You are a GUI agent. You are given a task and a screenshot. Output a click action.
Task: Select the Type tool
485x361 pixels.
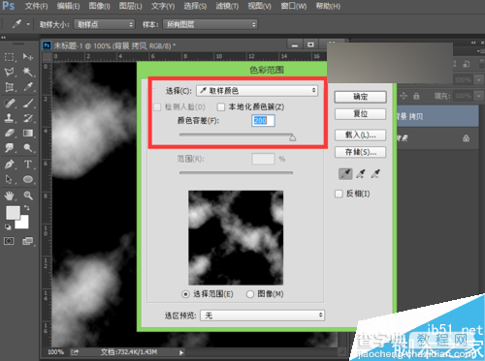(x=28, y=165)
